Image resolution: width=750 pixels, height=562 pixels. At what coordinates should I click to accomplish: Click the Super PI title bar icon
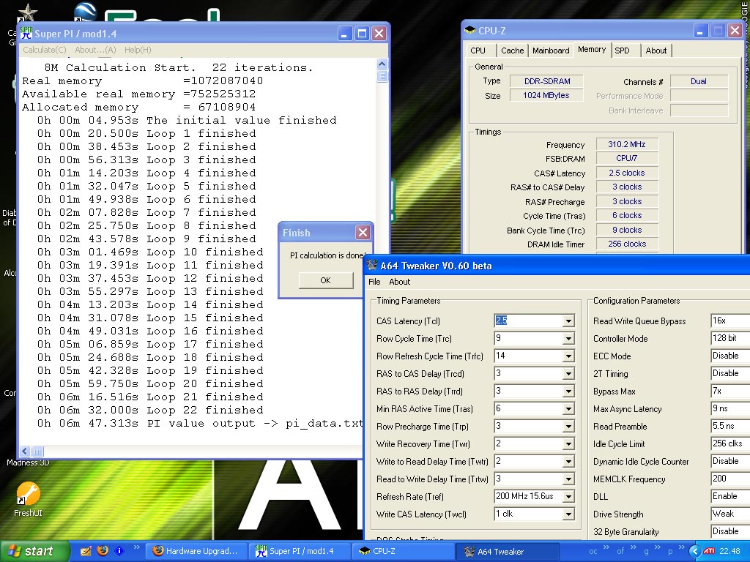(26, 34)
